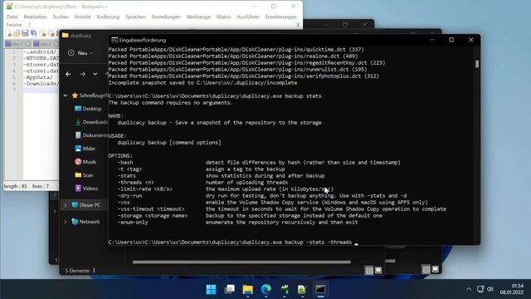Click the Eingabeaufforderung window icon

[114, 40]
